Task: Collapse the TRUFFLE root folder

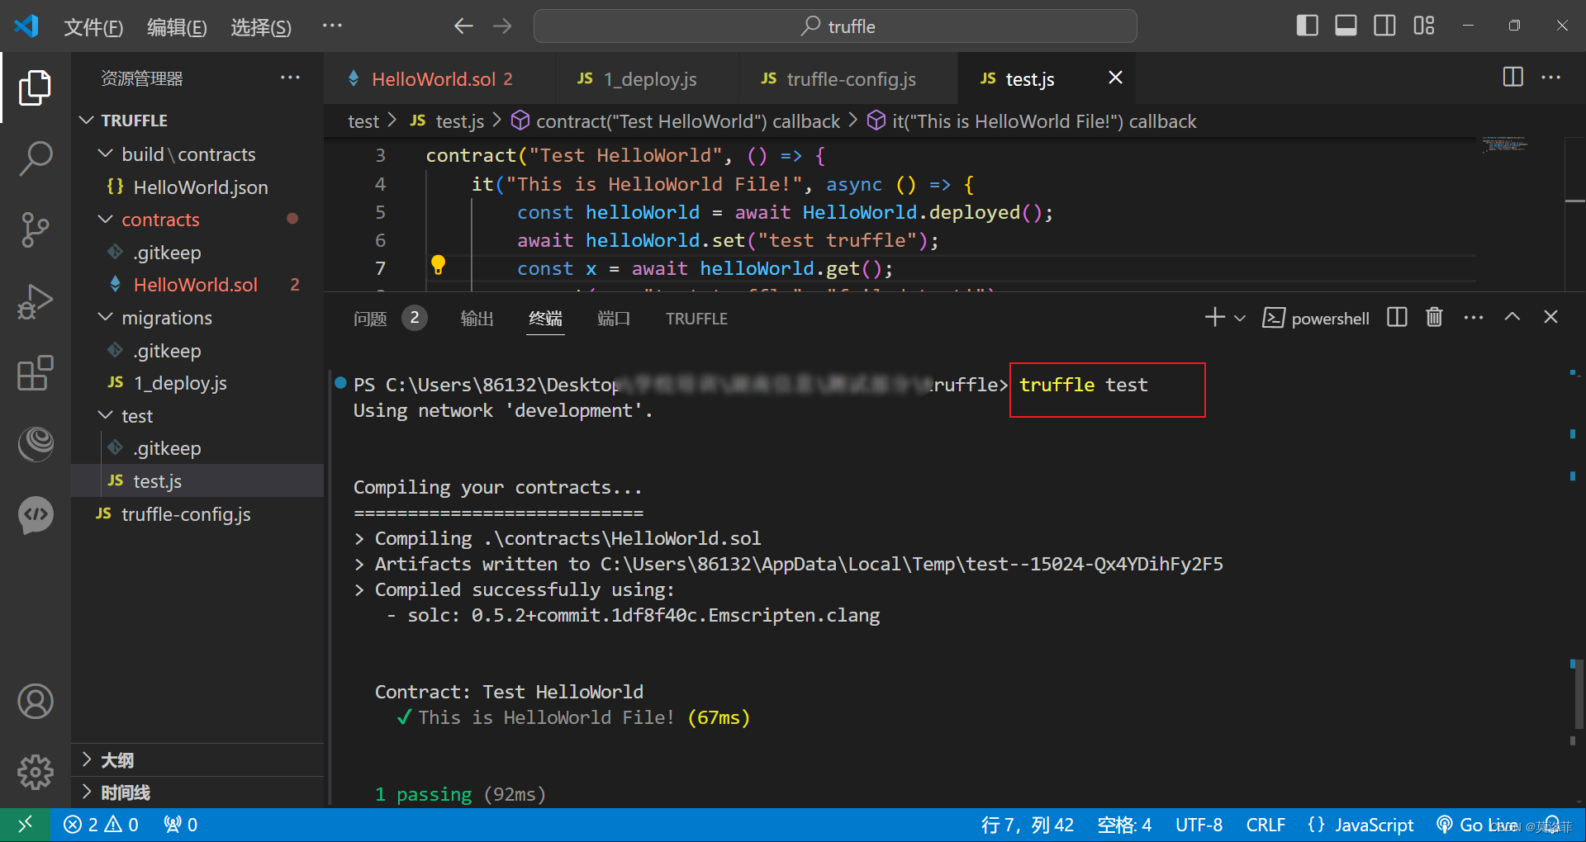Action: 198,121
